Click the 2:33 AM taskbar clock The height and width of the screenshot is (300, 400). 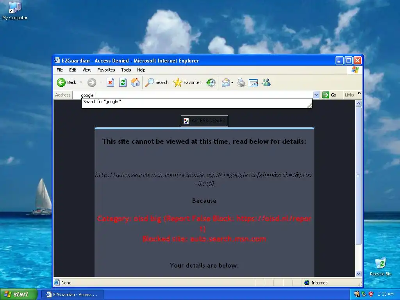386,295
